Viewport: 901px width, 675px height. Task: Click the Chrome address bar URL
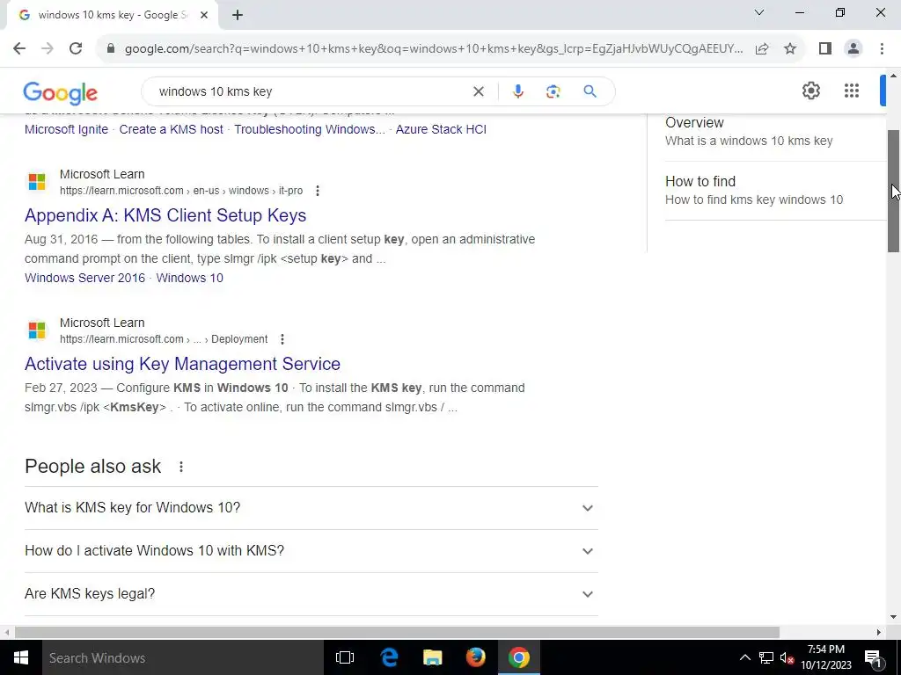pos(434,49)
